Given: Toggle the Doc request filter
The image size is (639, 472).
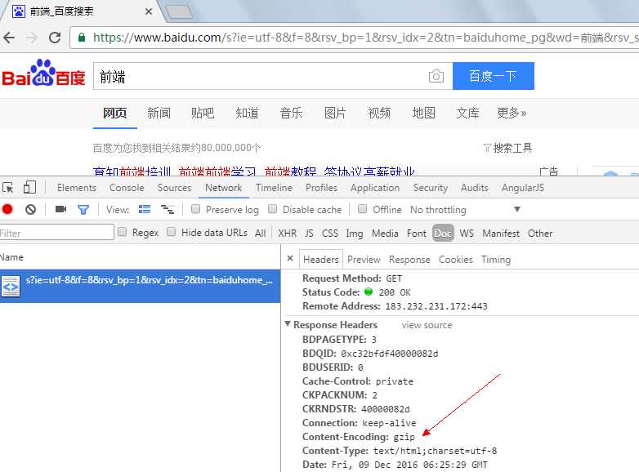Looking at the screenshot, I should pos(443,234).
